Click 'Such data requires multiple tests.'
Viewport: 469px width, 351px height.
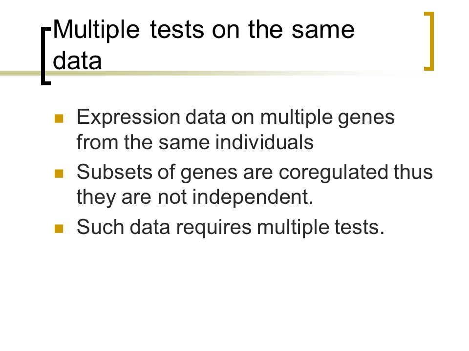coord(230,228)
